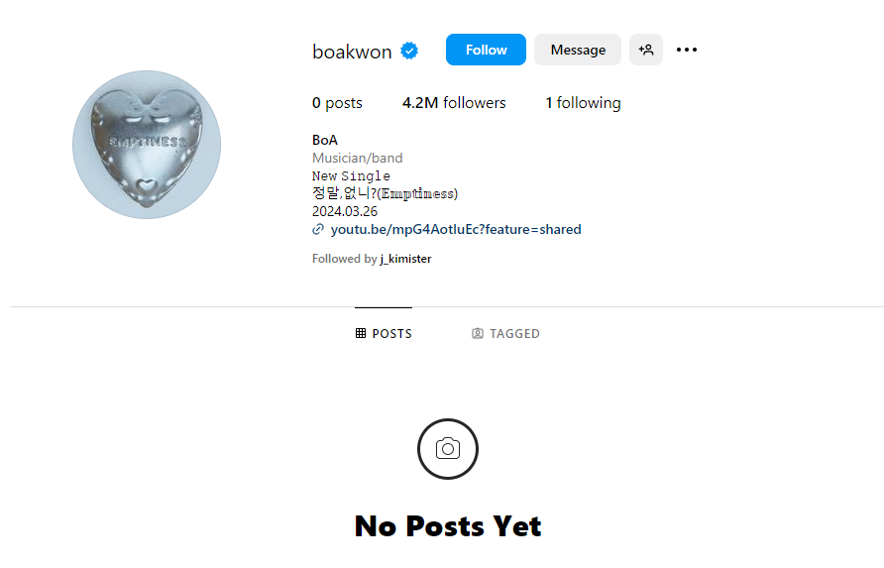Click the grid icon on the Posts tab
The width and height of the screenshot is (884, 568).
(x=361, y=333)
